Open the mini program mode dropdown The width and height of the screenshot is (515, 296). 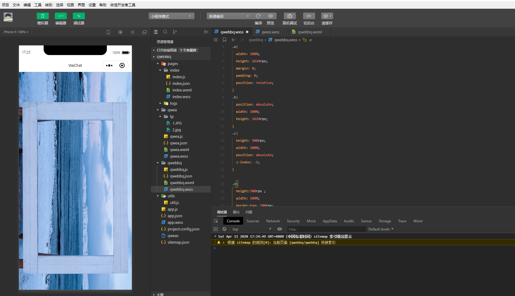coord(171,16)
